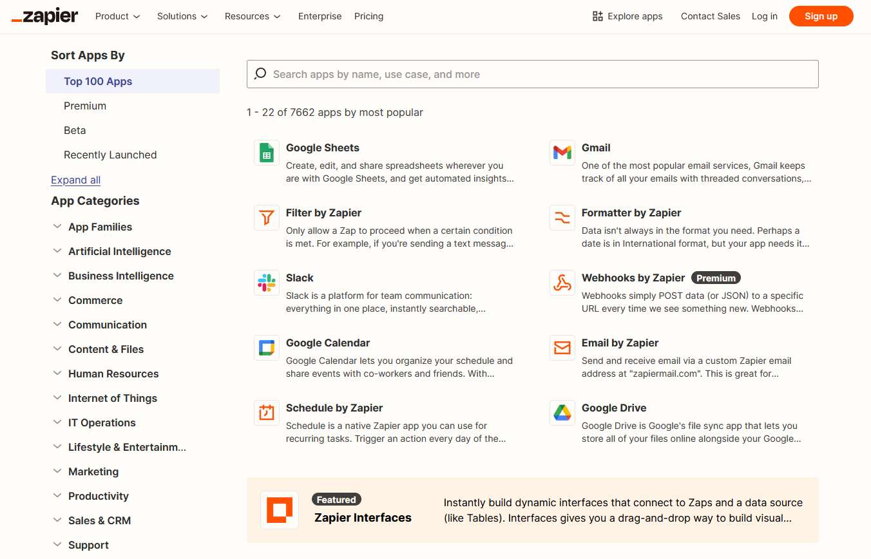
Task: Click the Explore apps grid icon
Action: [x=597, y=15]
